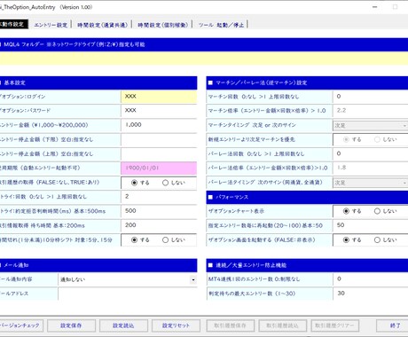Click the マーチン倍率 field showing 2.2
Image resolution: width=408 pixels, height=337 pixels.
(x=371, y=111)
